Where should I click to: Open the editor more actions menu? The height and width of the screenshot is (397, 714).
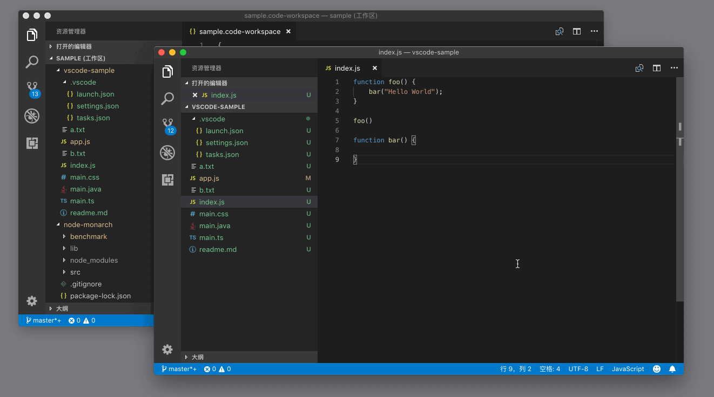[x=674, y=68]
